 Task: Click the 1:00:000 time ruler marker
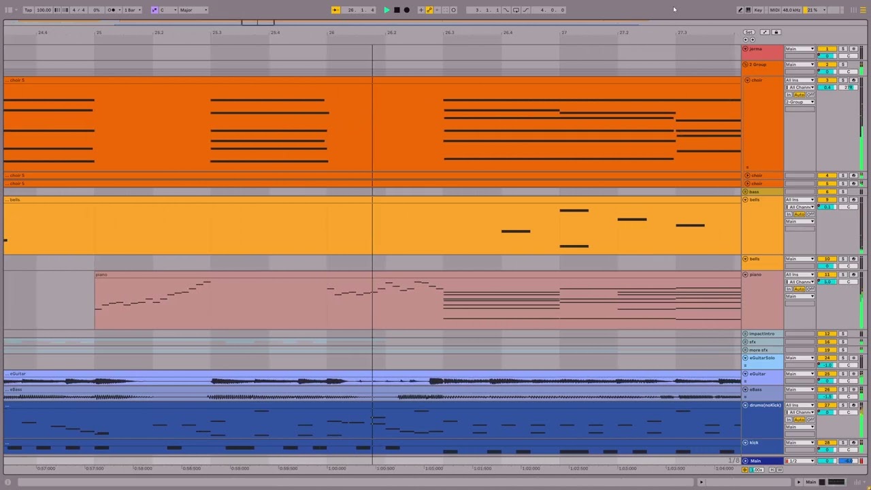coord(338,468)
